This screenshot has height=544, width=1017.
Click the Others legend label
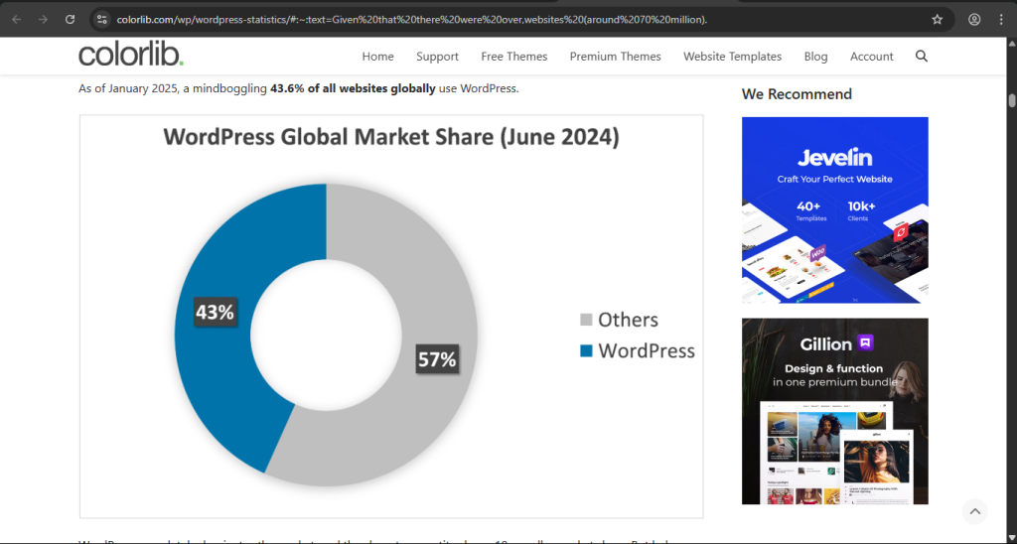[628, 320]
